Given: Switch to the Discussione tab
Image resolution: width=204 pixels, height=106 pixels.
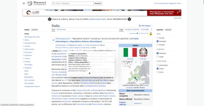Looking at the screenshot, I should tap(61, 29).
